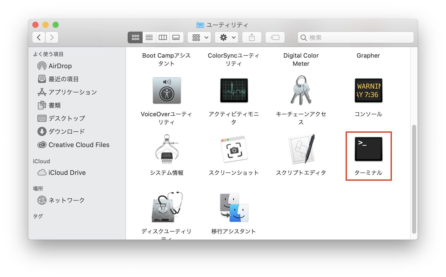Switch to gallery view
The width and height of the screenshot is (446, 277).
point(176,37)
